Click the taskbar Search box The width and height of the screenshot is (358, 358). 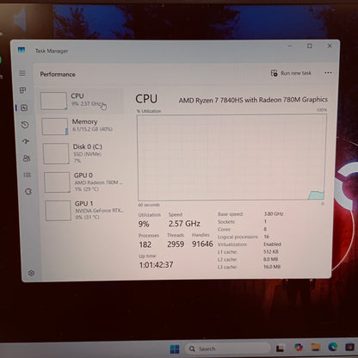[228, 349]
